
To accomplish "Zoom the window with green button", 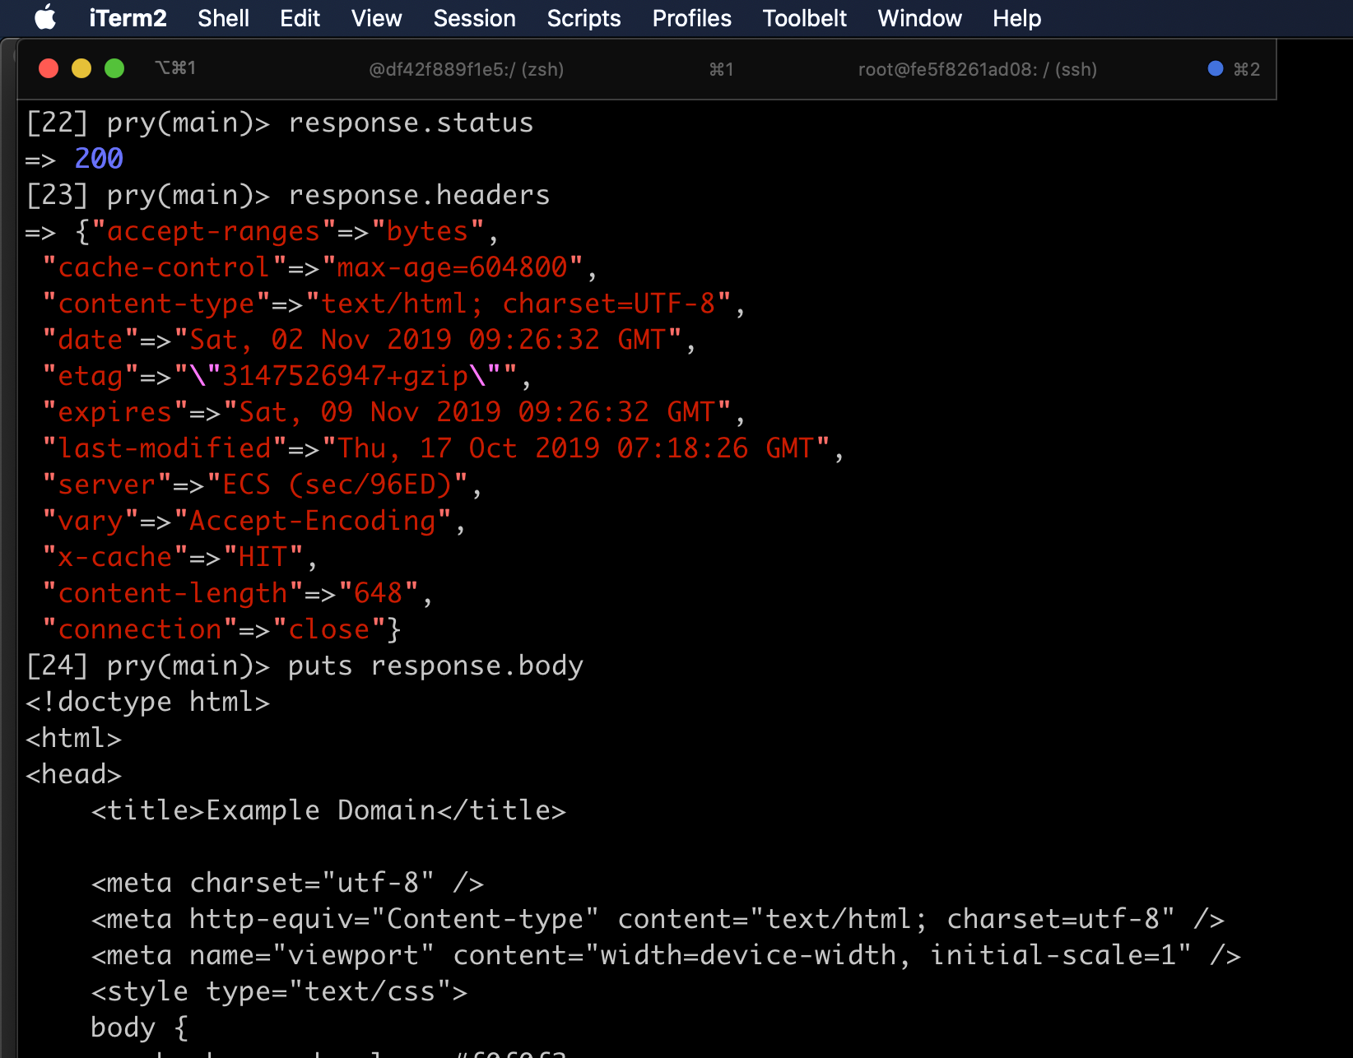I will click(x=114, y=68).
